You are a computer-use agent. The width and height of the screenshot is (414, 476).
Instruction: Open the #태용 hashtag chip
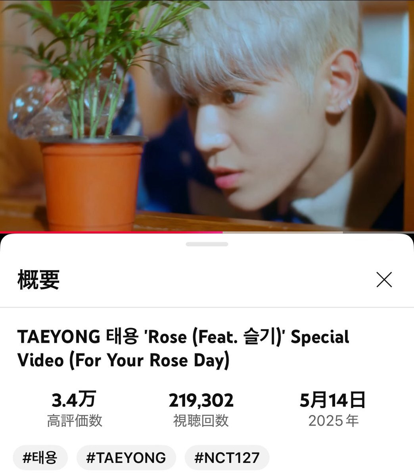tap(40, 457)
